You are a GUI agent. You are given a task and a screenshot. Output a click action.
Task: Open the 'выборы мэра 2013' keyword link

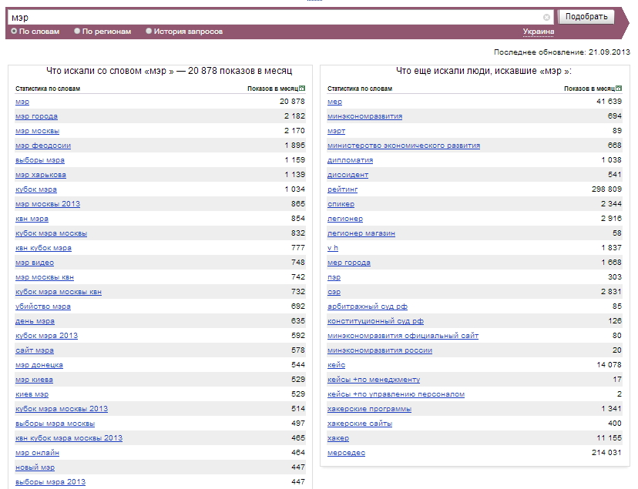50,482
